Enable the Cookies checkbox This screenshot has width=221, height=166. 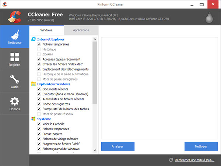pos(39,54)
